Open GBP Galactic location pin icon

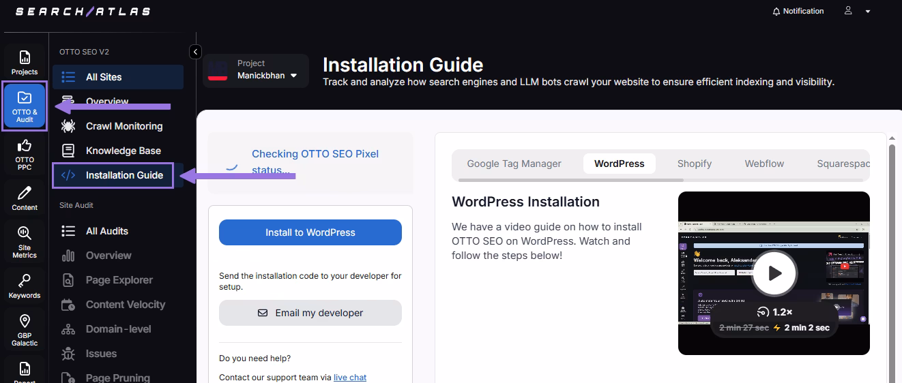coord(25,322)
